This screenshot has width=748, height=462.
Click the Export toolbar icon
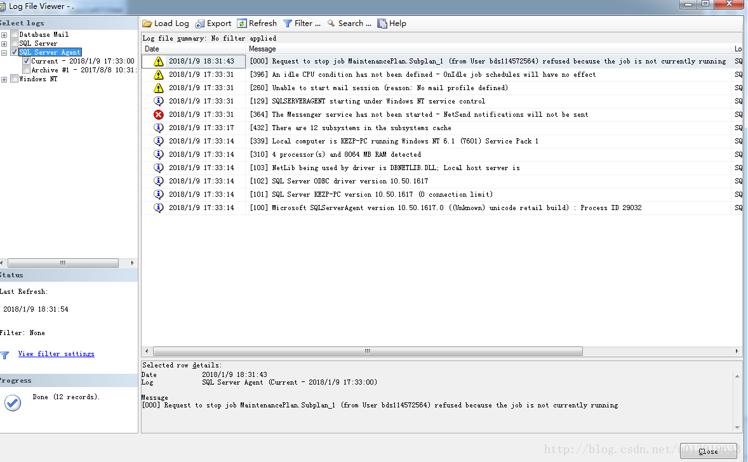pyautogui.click(x=200, y=23)
